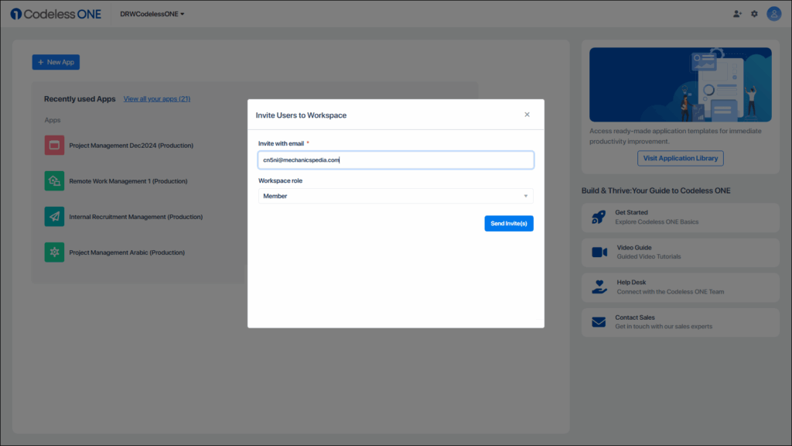The width and height of the screenshot is (792, 446).
Task: Open the user profile avatar
Action: pyautogui.click(x=773, y=14)
